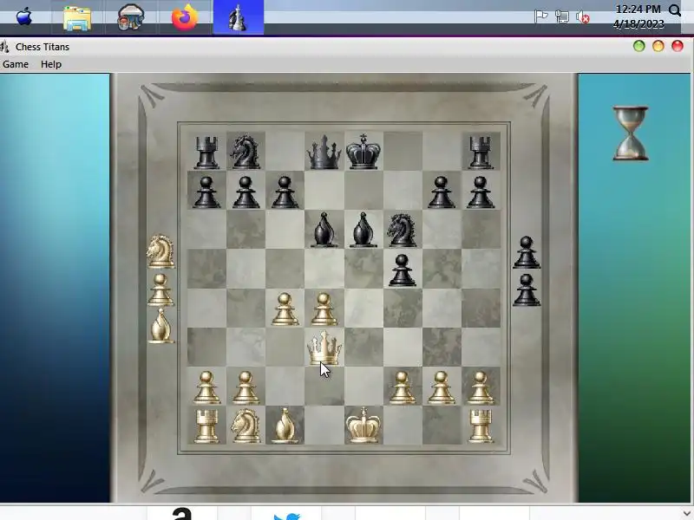Select the Chess Titans taskbar icon
The width and height of the screenshot is (694, 520).
coord(238,17)
